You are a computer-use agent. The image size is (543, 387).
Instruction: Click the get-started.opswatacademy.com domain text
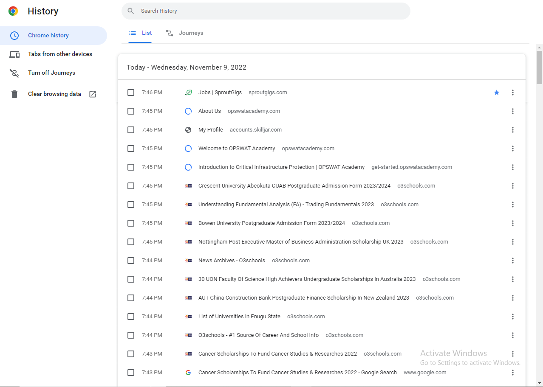(x=412, y=167)
